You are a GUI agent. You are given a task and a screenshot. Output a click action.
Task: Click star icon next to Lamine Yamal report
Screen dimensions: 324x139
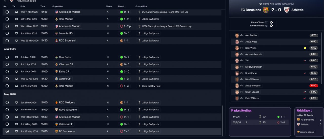pos(298,132)
